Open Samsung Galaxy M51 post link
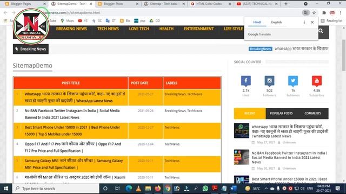The height and width of the screenshot is (194, 346). [x=74, y=164]
